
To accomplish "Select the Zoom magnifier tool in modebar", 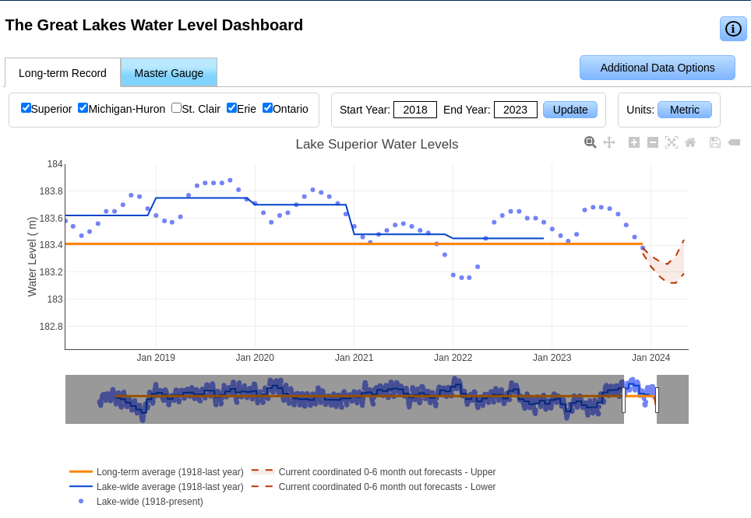I will pyautogui.click(x=590, y=142).
